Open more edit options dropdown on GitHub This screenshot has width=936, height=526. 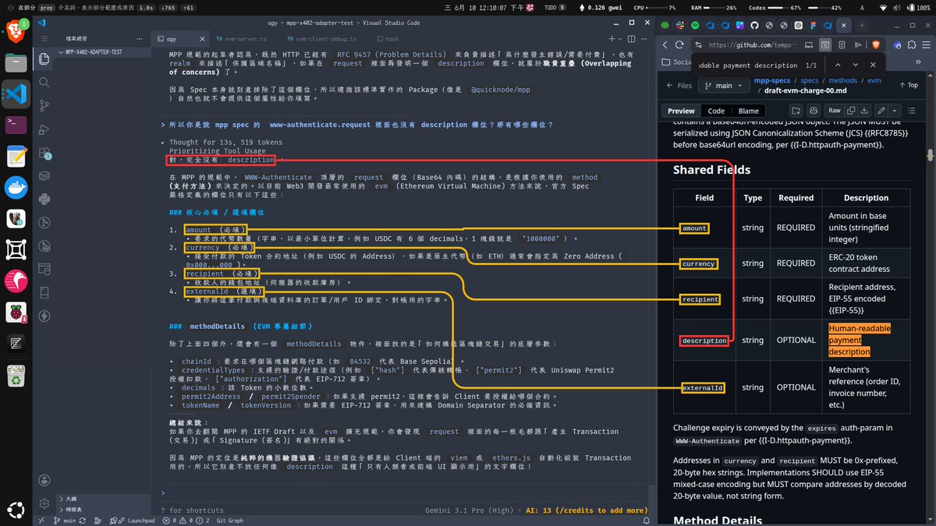pos(894,111)
